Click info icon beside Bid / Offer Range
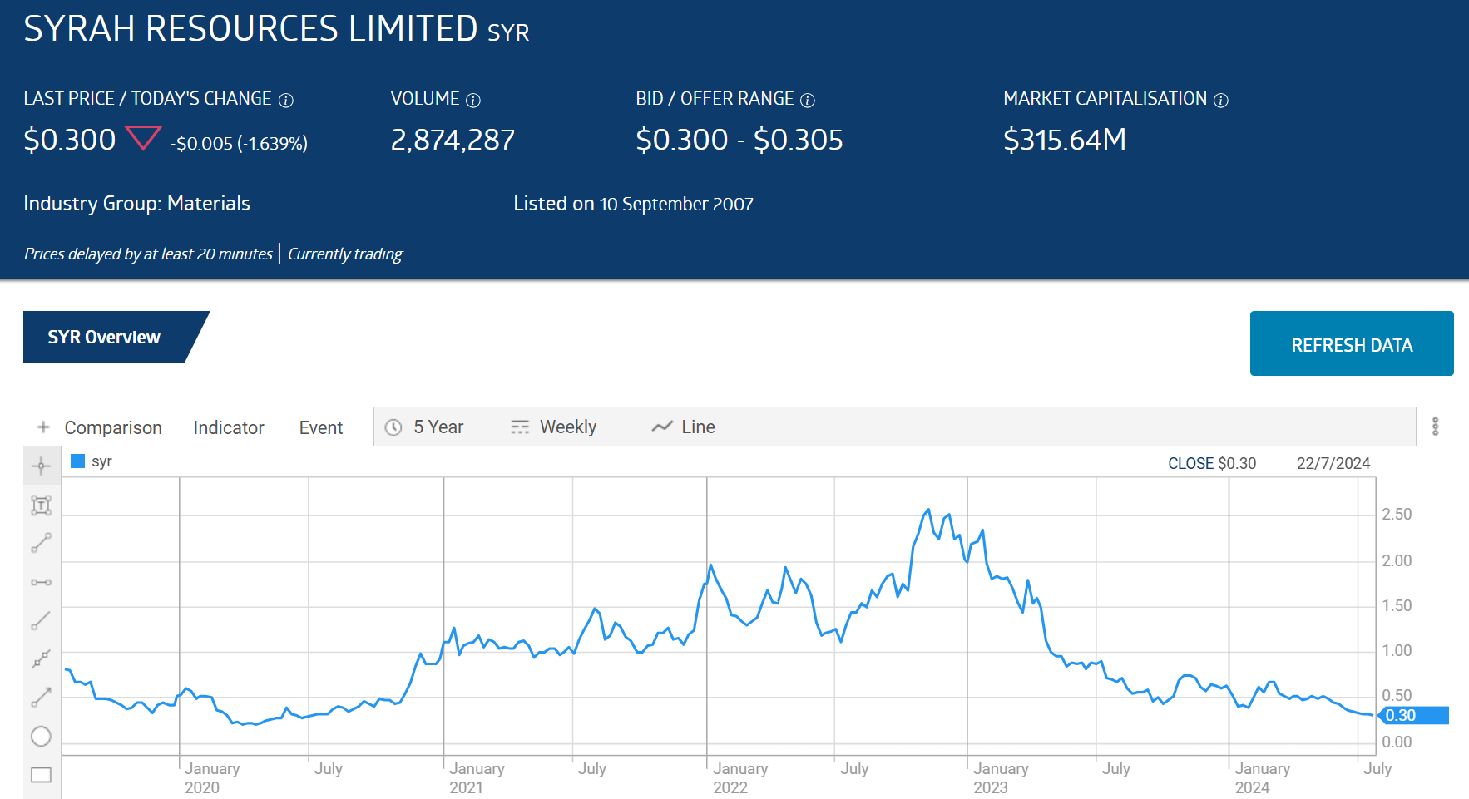1469x799 pixels. (x=808, y=101)
